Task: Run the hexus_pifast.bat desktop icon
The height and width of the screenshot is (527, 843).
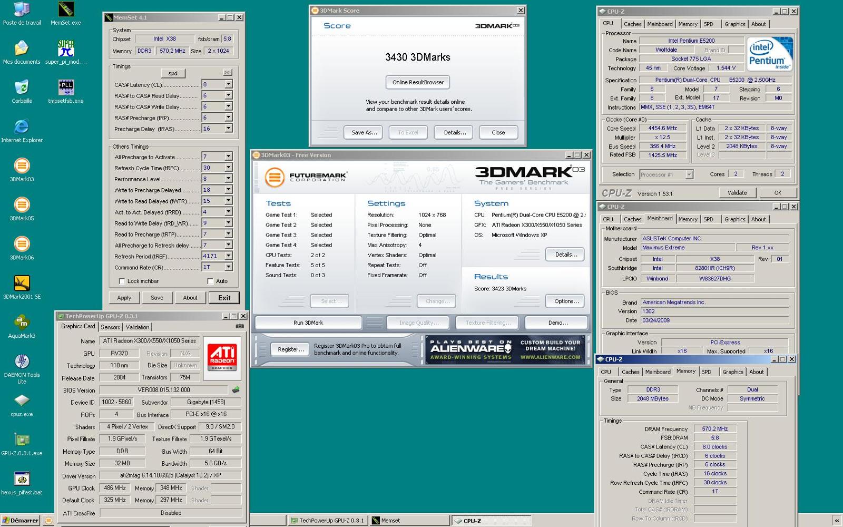Action: coord(22,483)
